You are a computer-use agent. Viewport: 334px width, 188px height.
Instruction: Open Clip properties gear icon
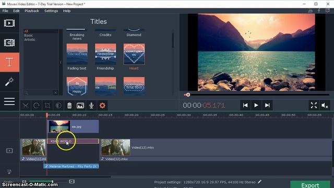tap(102, 105)
